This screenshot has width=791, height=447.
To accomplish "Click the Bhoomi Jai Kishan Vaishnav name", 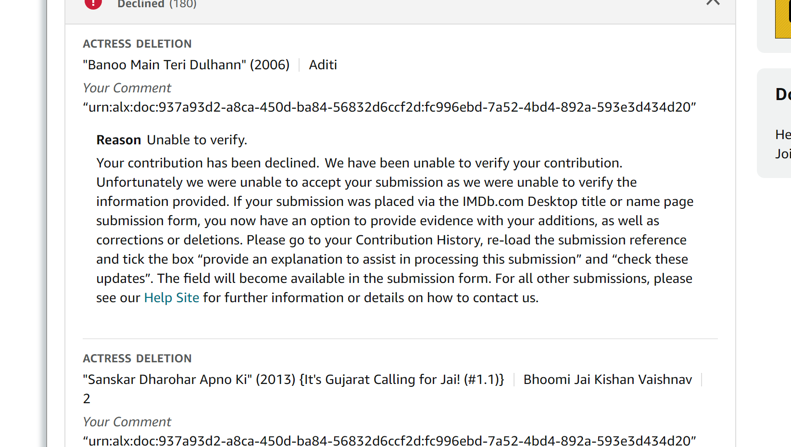I will coord(607,380).
